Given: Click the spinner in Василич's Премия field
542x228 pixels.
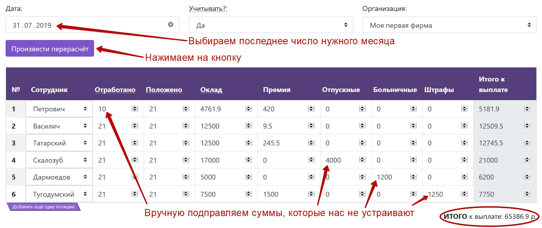Looking at the screenshot, I should pyautogui.click(x=311, y=126).
